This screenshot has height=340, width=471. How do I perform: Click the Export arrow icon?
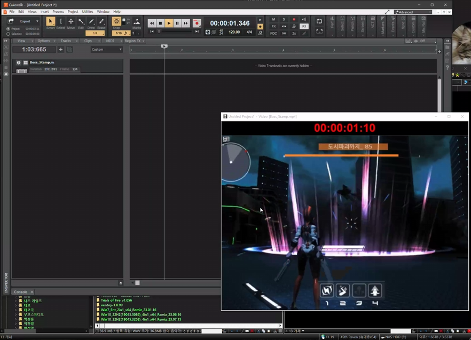tap(11, 21)
